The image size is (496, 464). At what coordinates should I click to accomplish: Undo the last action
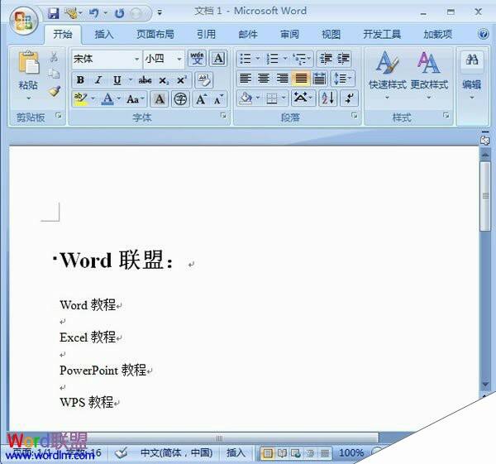pyautogui.click(x=93, y=13)
